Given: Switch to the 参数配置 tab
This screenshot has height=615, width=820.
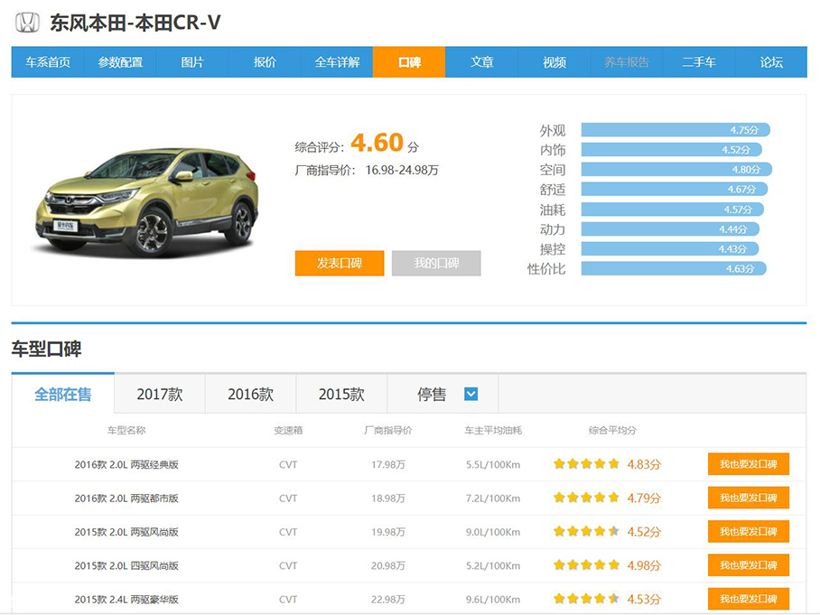Looking at the screenshot, I should [120, 62].
